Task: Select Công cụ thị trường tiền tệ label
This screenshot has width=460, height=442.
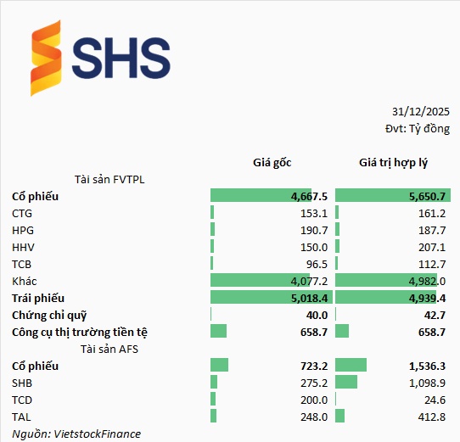Action: pyautogui.click(x=80, y=333)
